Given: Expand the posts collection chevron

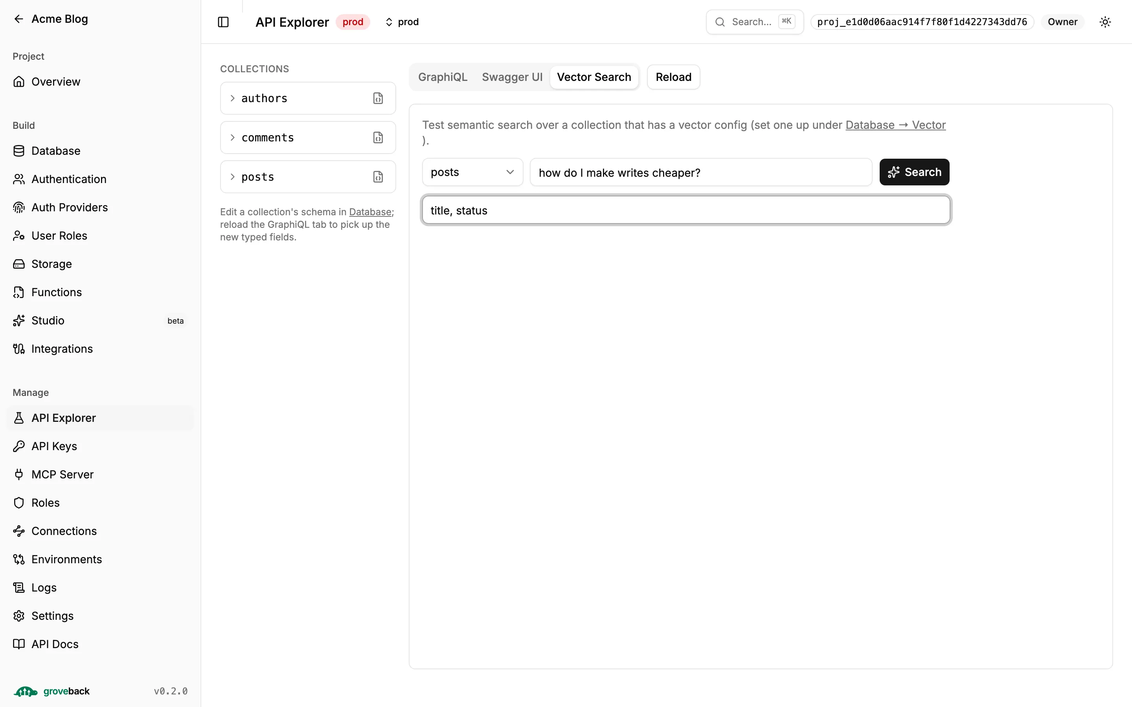Looking at the screenshot, I should [232, 177].
